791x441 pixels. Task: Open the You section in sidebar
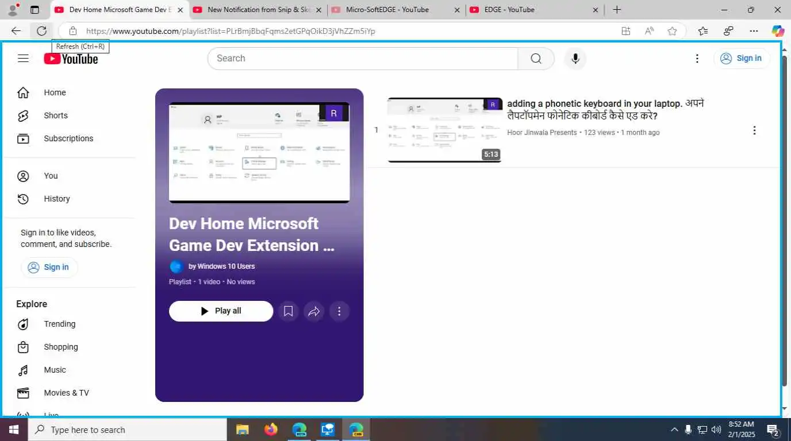[x=51, y=176]
